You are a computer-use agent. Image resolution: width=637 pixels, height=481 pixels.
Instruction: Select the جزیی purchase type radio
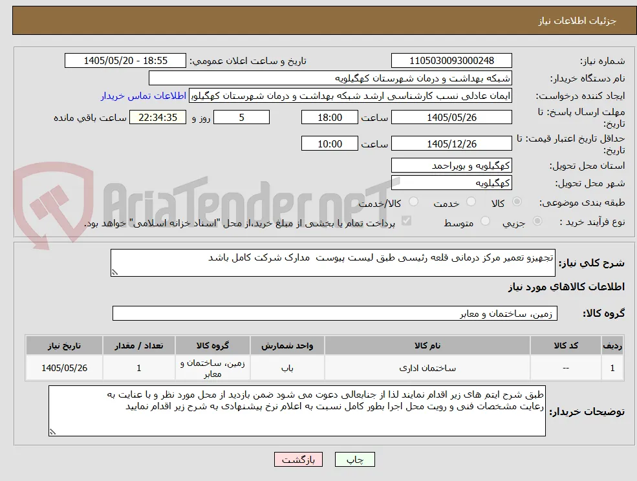(537, 221)
